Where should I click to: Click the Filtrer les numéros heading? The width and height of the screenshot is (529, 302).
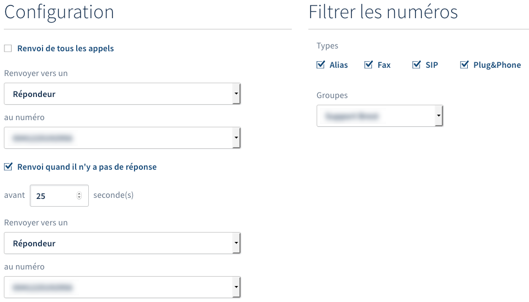pos(383,12)
